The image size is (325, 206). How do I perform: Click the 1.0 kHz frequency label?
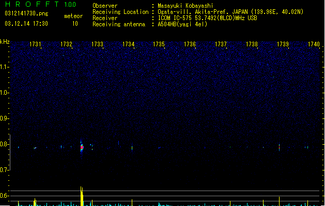pos(4,93)
